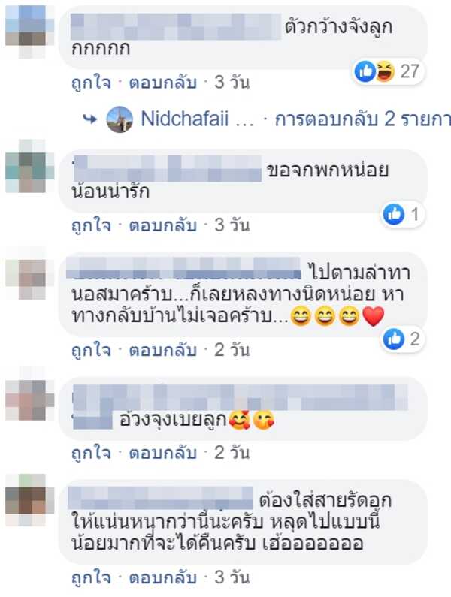Reply to the 'ต้องใส่สายรัดอก' comment
The image size is (451, 597).
(163, 577)
